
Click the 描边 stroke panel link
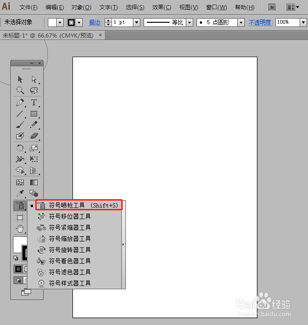(95, 22)
